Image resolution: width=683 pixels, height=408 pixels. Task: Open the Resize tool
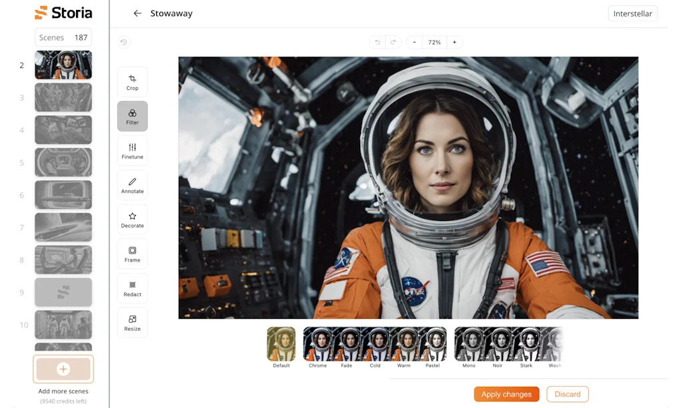coord(132,322)
